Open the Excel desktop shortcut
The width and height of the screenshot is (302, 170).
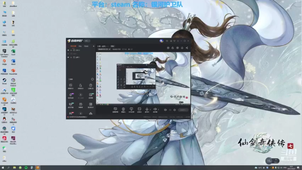[x=13, y=52]
